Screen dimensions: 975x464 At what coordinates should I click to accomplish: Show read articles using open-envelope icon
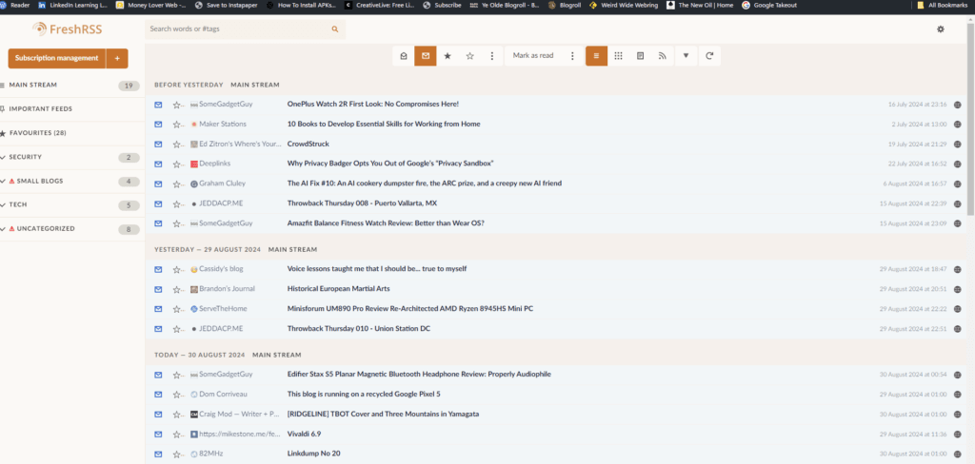[x=404, y=56]
